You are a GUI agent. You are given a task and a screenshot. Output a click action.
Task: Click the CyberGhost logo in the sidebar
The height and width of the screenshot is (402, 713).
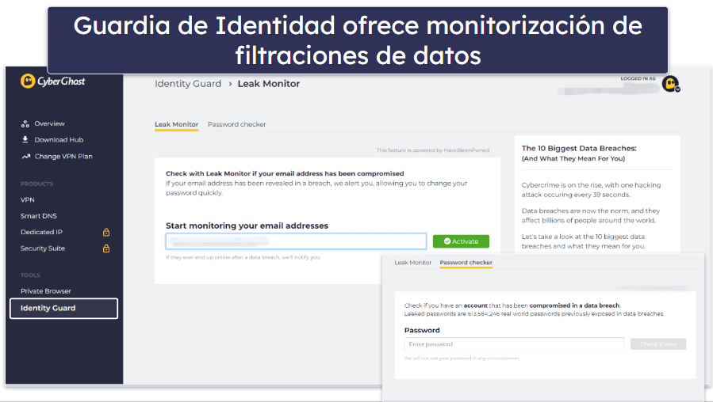pyautogui.click(x=53, y=82)
